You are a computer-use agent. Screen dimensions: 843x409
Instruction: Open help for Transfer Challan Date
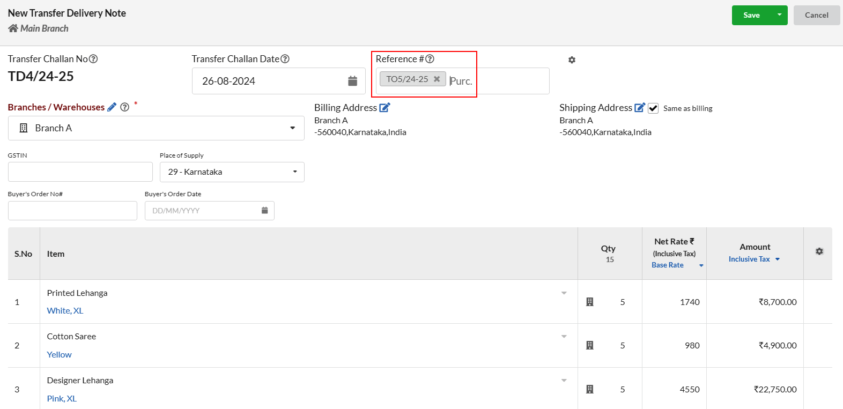pyautogui.click(x=285, y=59)
